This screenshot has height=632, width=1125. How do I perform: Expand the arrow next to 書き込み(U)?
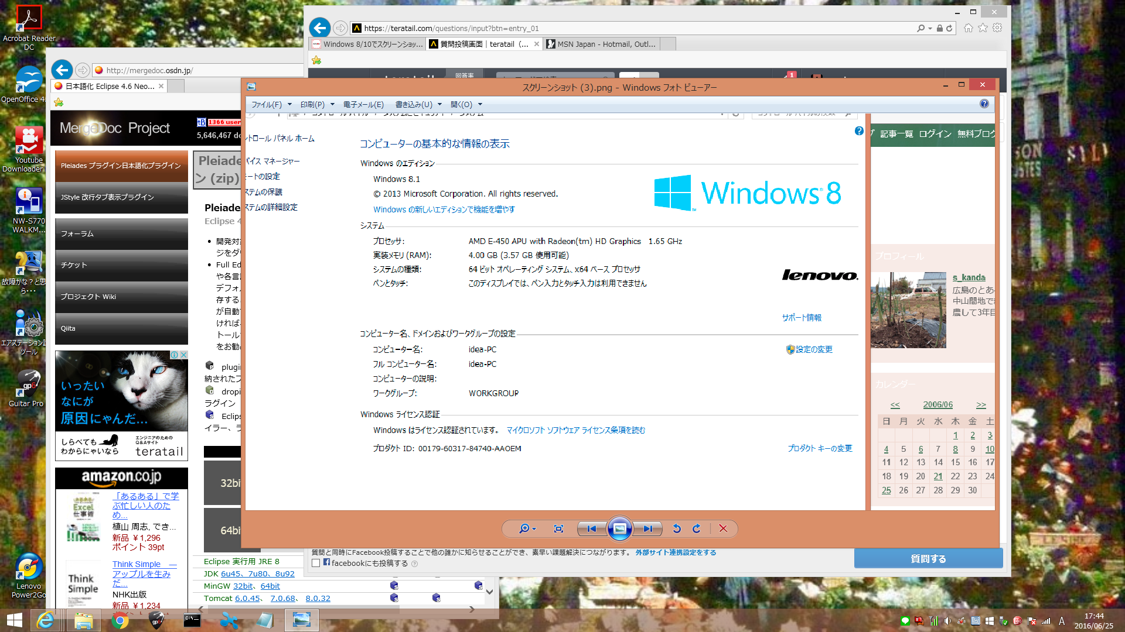click(439, 105)
